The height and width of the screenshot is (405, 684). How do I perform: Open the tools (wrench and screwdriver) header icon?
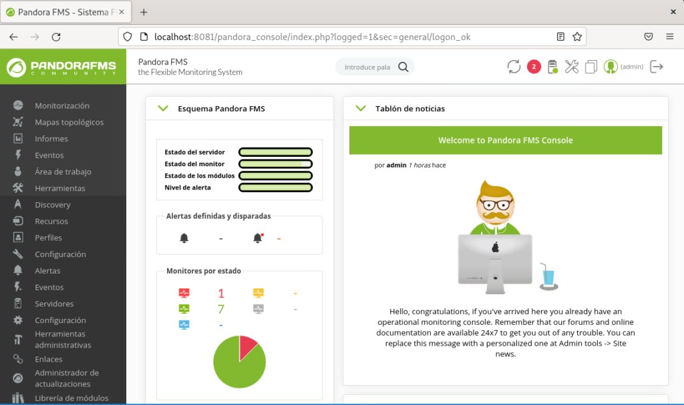571,66
